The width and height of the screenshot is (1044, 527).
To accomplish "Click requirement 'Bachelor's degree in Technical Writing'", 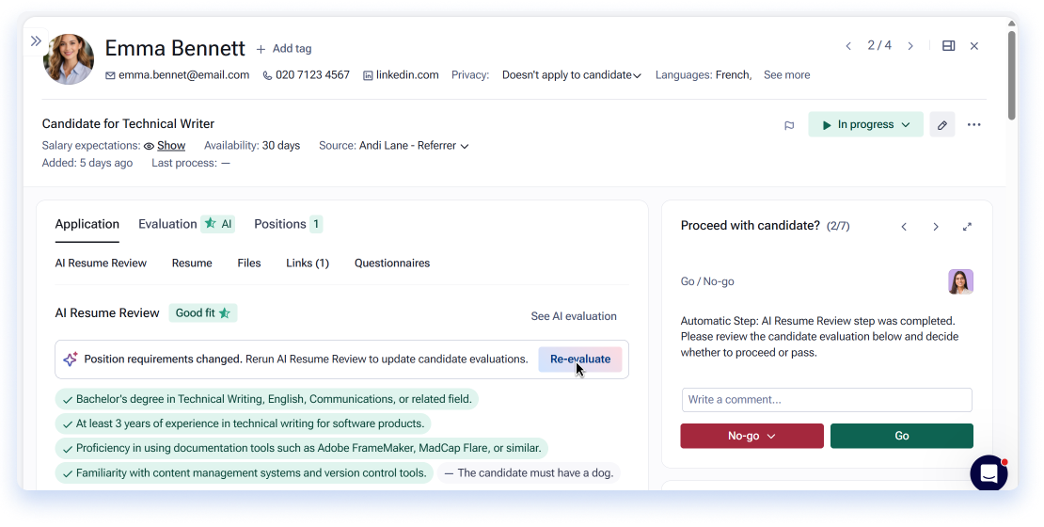I will 266,399.
